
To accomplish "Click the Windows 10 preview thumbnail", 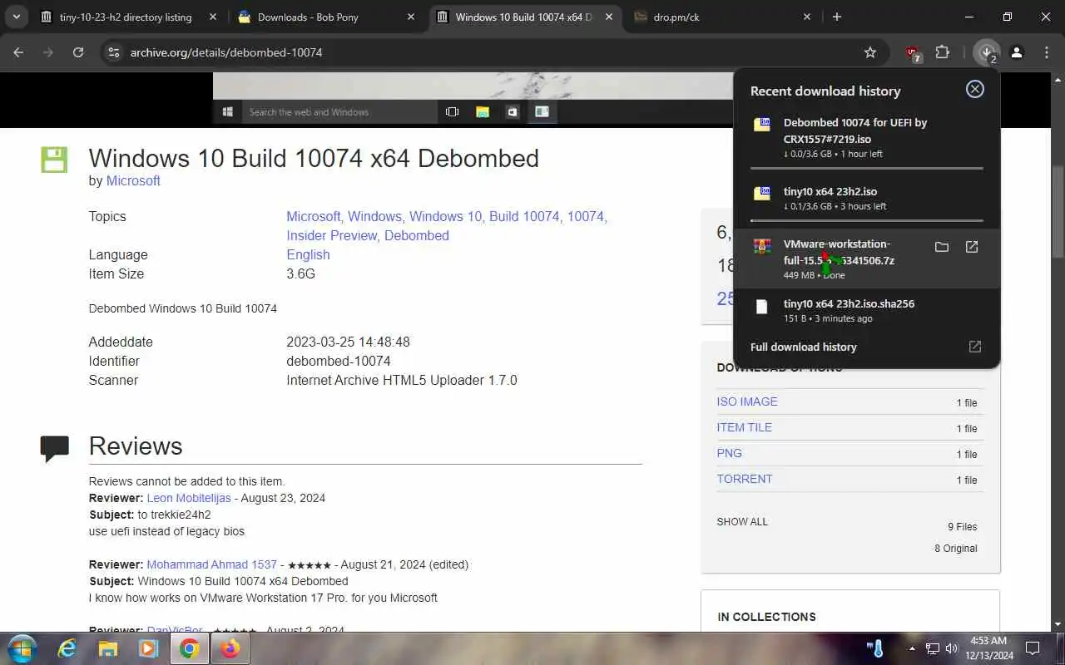I will click(472, 99).
